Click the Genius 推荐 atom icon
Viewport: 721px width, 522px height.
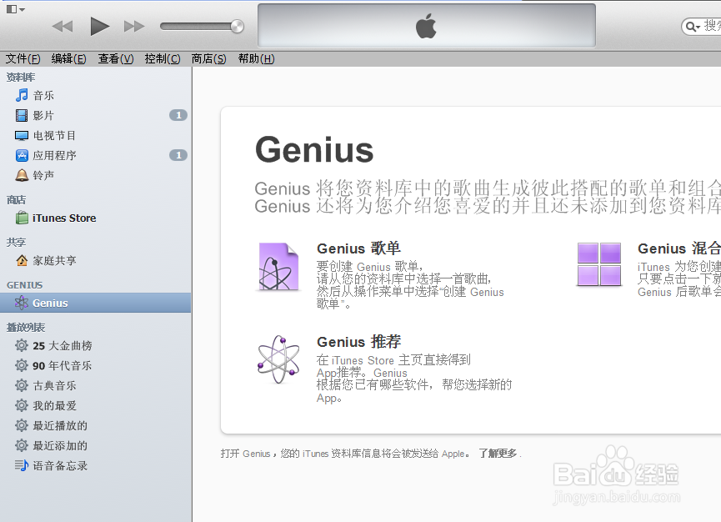(278, 359)
